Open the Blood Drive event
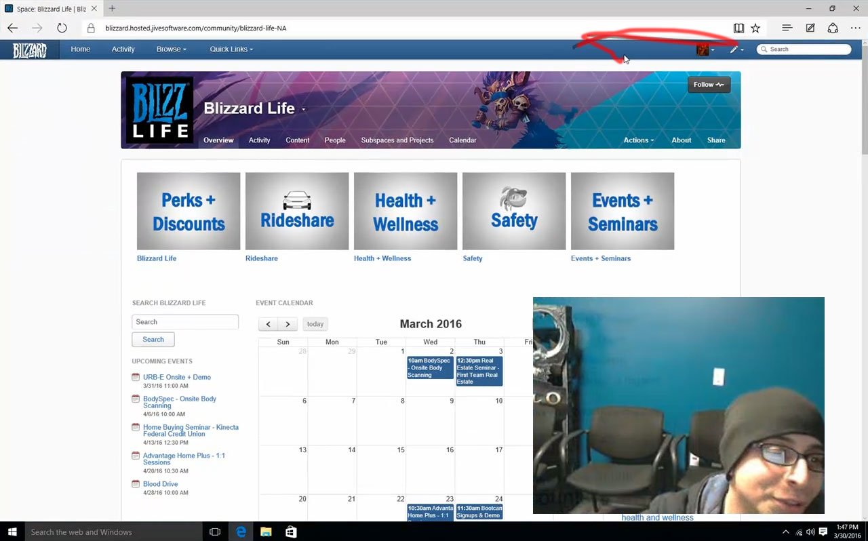Image resolution: width=868 pixels, height=541 pixels. coord(160,484)
